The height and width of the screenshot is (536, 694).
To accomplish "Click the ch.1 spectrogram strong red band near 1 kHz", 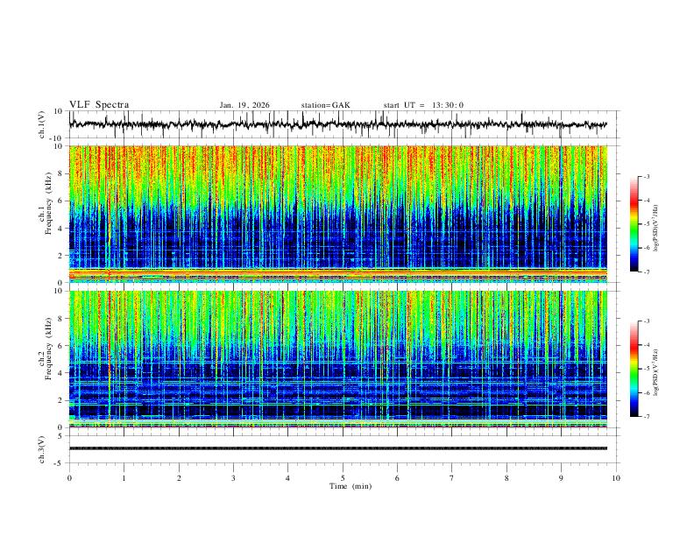I will tap(337, 272).
